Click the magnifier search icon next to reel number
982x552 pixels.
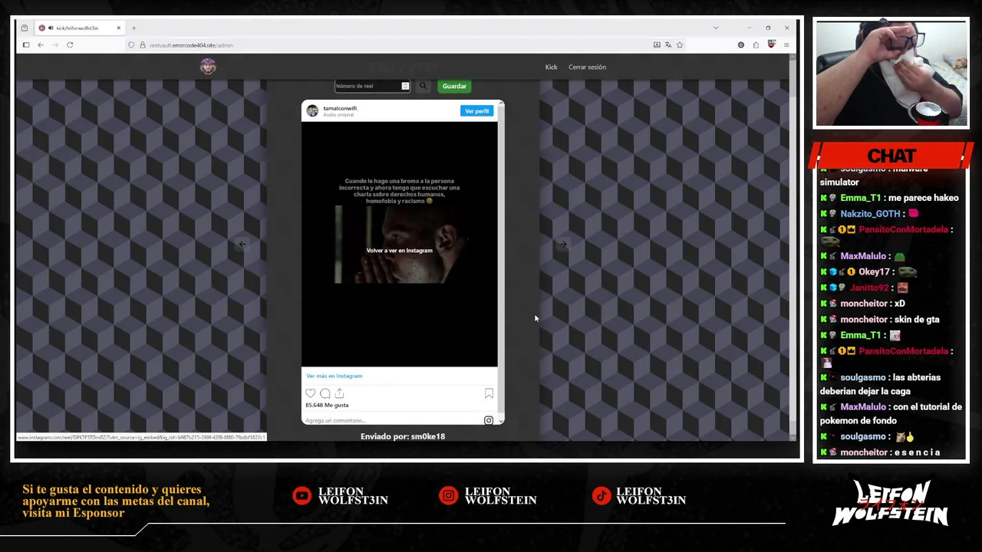[x=423, y=86]
